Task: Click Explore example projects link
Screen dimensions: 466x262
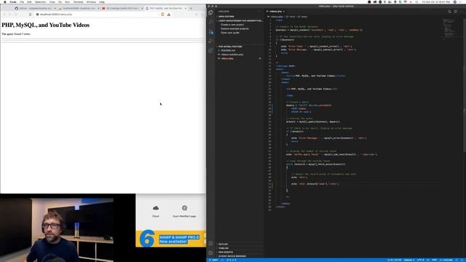Action: click(x=234, y=28)
